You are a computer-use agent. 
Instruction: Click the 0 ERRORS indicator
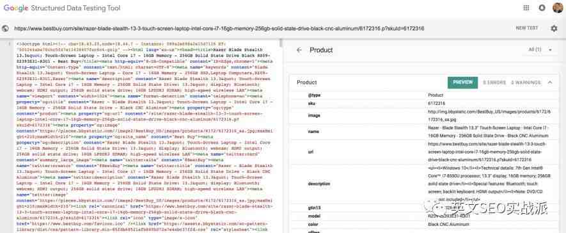pyautogui.click(x=494, y=83)
